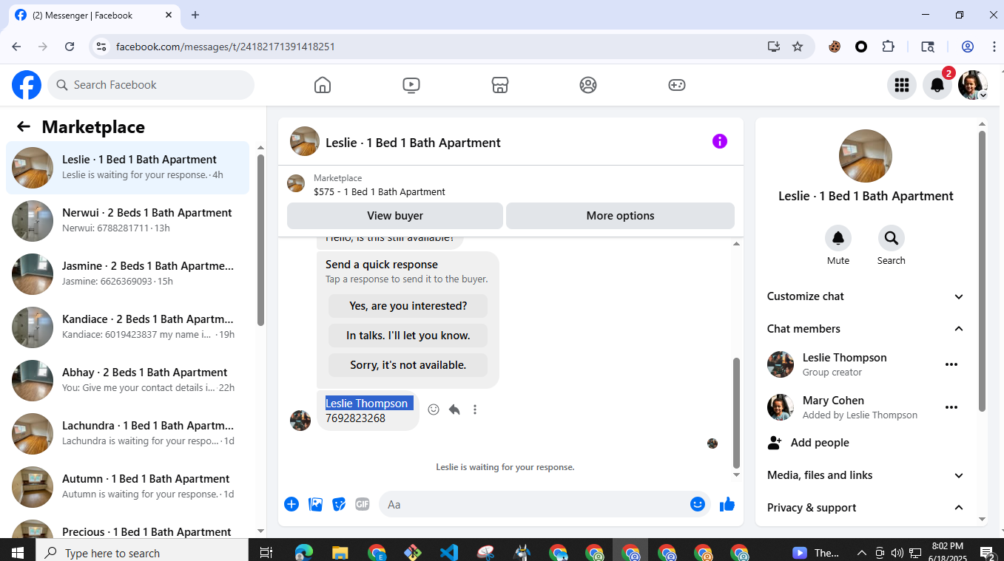Open the Marketplace storefront icon
1004x561 pixels.
click(x=500, y=85)
